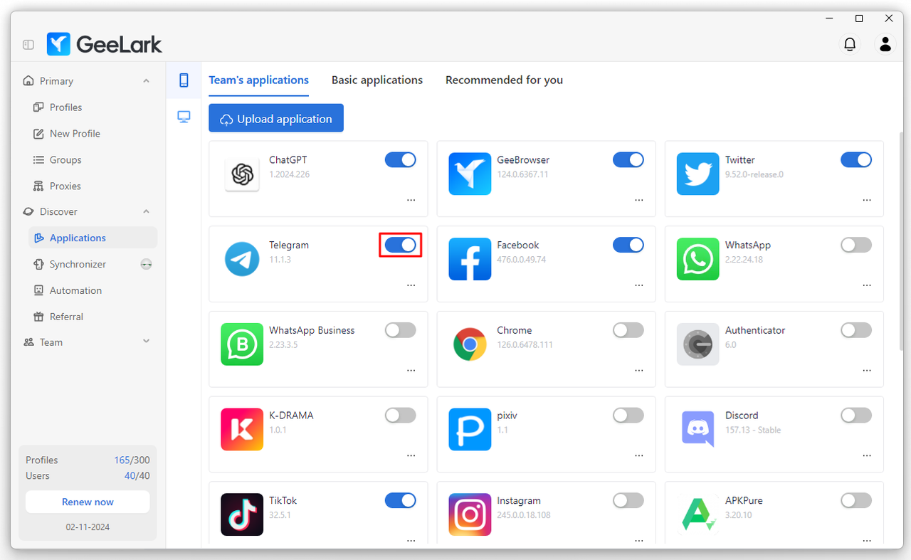Open the Discord three-dot menu
This screenshot has width=911, height=560.
866,455
